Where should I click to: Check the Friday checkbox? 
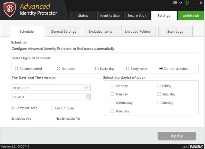[159, 86]
